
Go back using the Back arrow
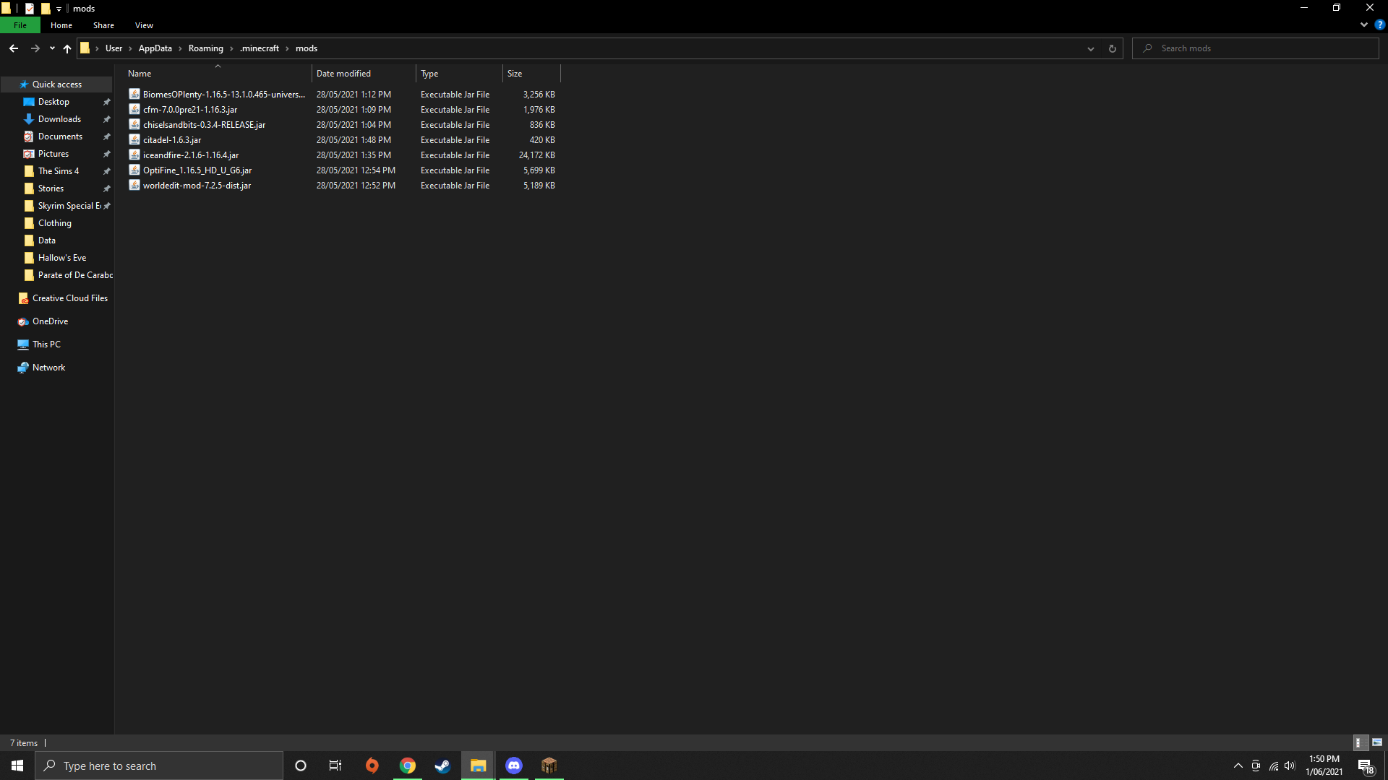(14, 48)
